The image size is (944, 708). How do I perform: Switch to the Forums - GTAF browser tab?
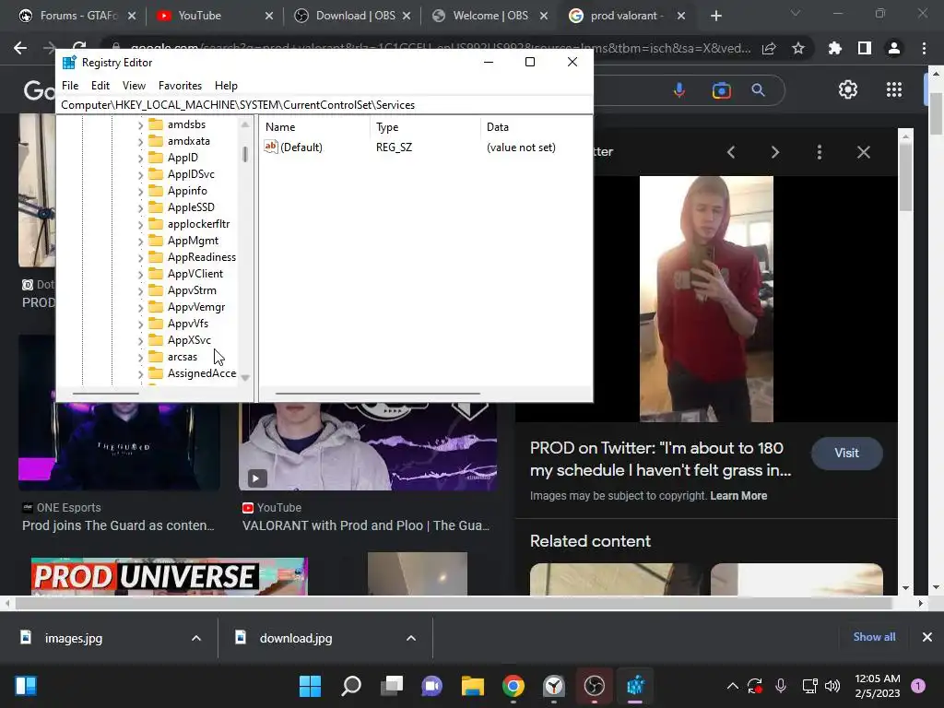76,16
